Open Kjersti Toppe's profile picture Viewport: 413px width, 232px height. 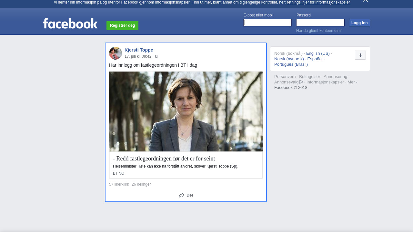[x=116, y=53]
